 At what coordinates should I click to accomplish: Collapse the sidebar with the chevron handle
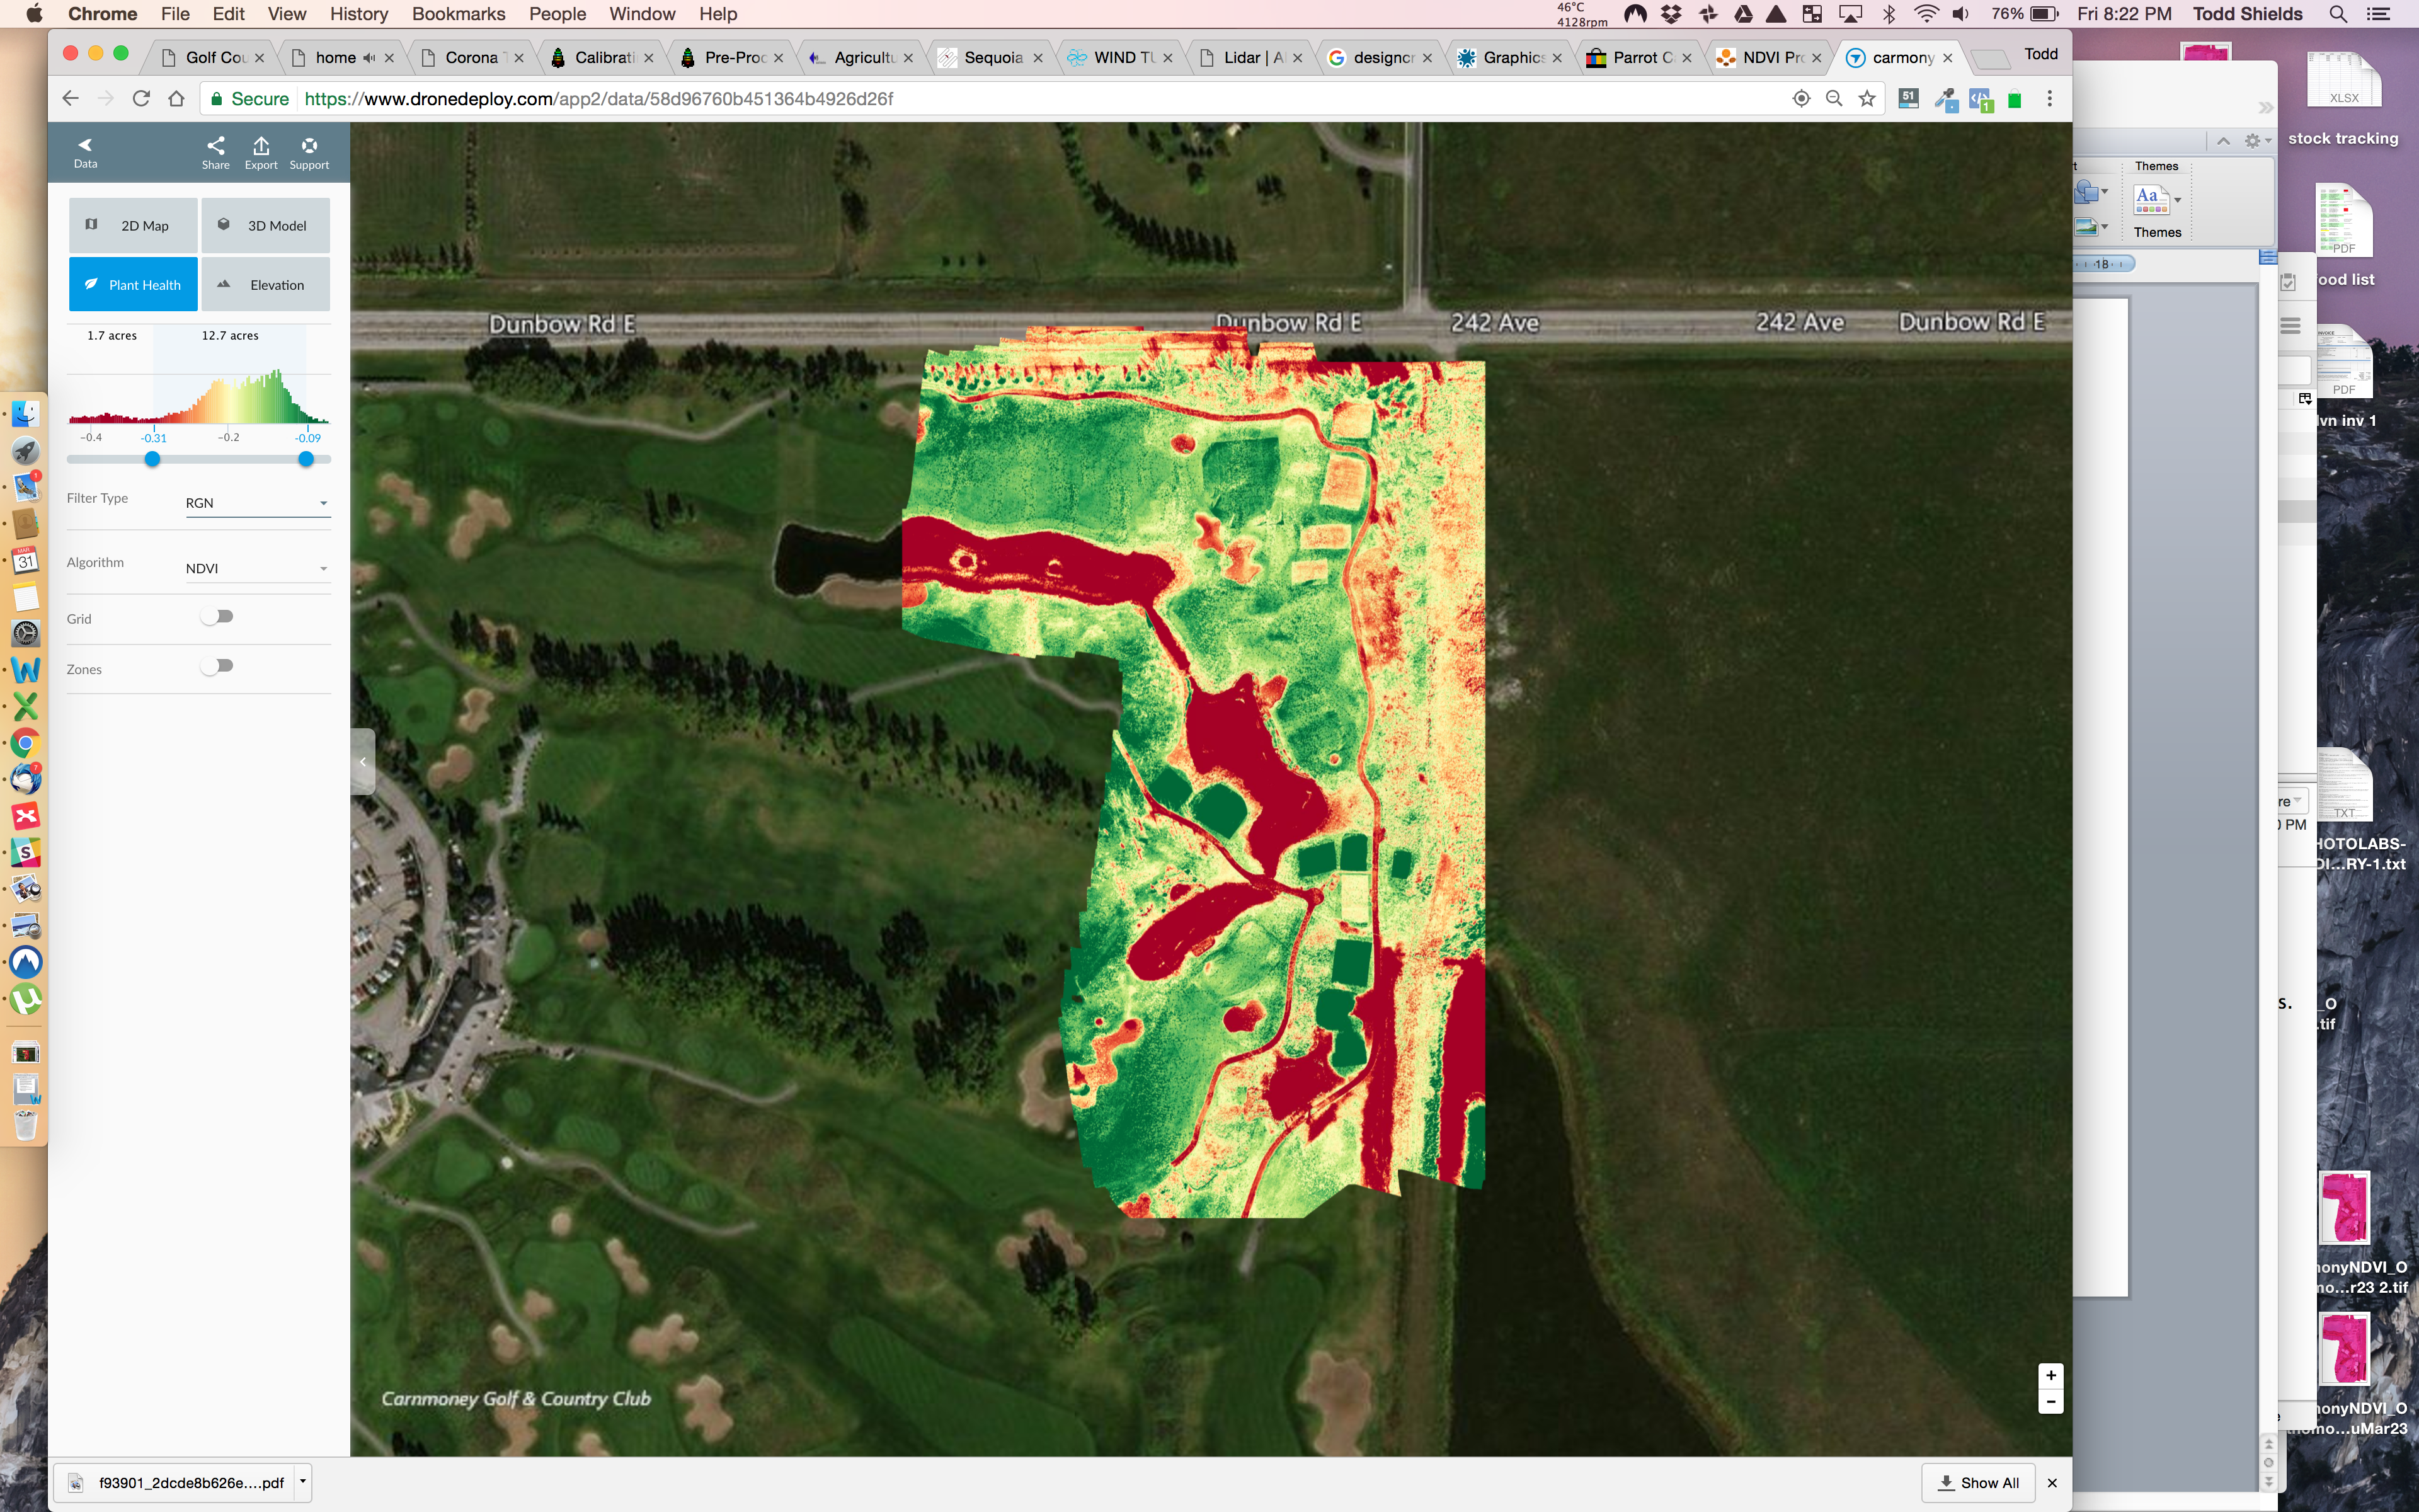pyautogui.click(x=363, y=762)
